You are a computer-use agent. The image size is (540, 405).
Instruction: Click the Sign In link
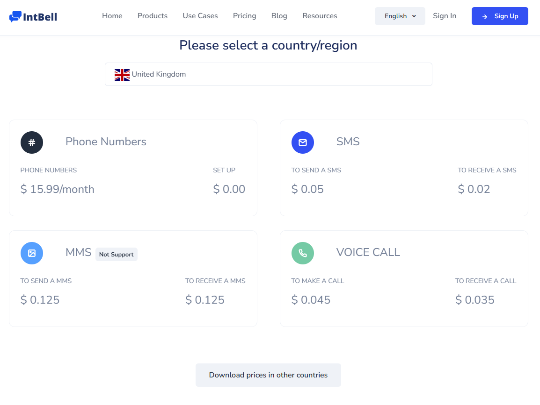coord(444,16)
